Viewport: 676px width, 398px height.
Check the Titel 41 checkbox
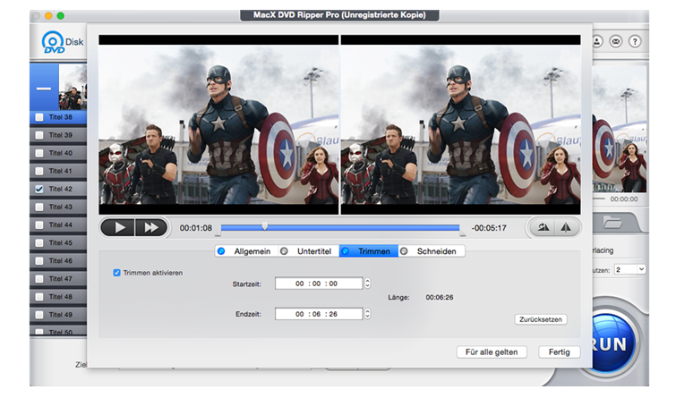39,171
